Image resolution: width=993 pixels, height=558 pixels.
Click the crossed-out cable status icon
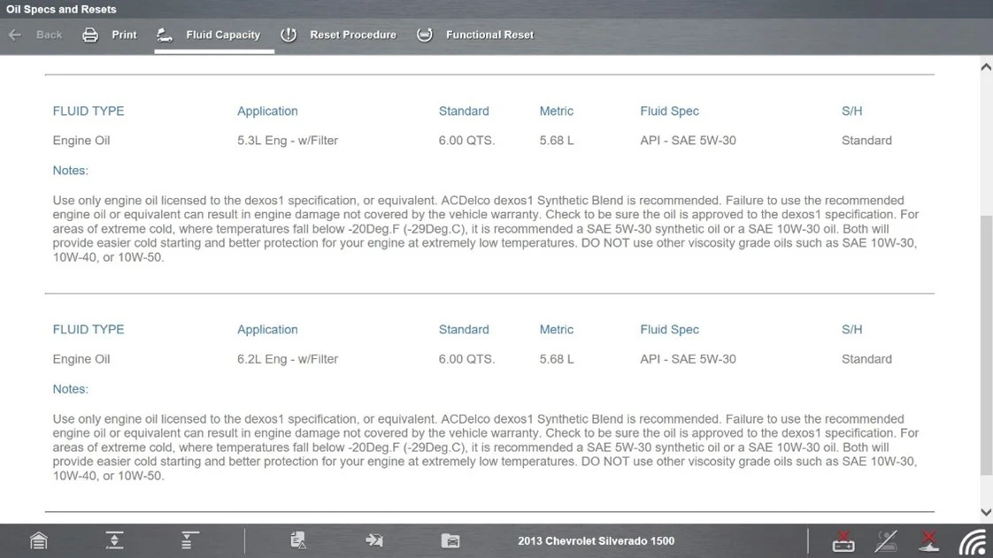pyautogui.click(x=886, y=540)
